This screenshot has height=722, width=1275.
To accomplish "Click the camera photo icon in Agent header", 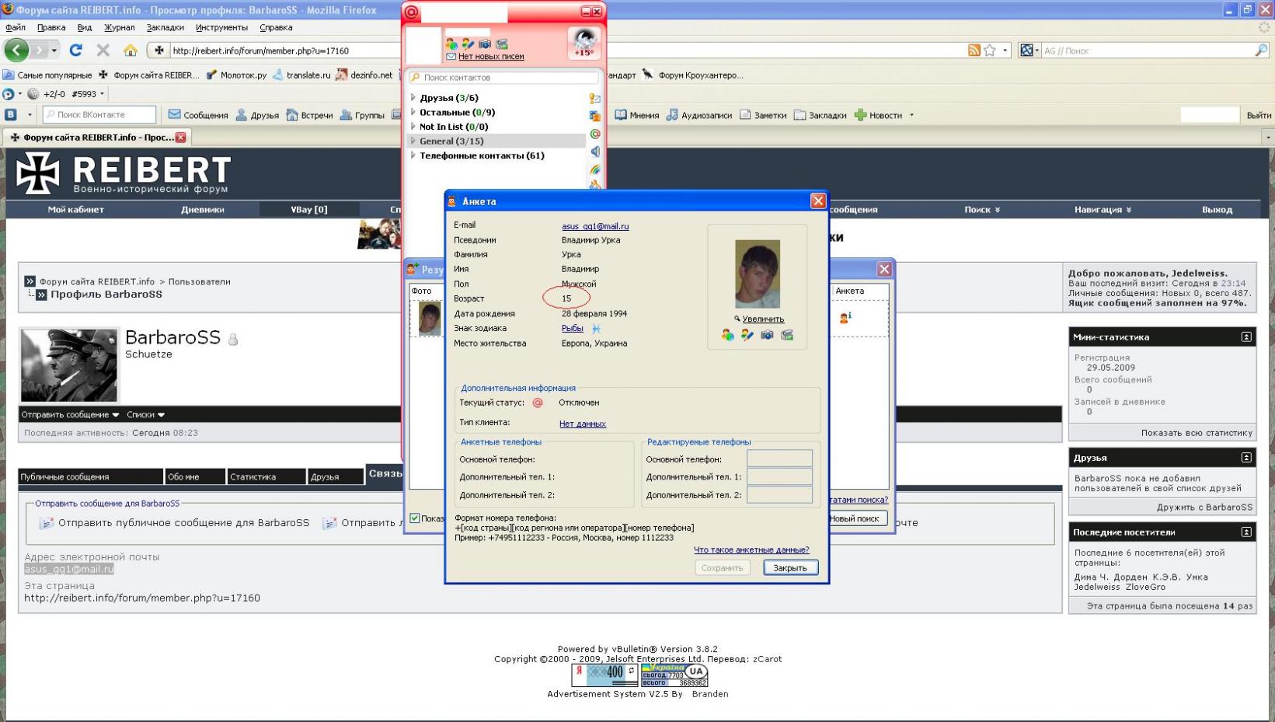I will pyautogui.click(x=485, y=44).
